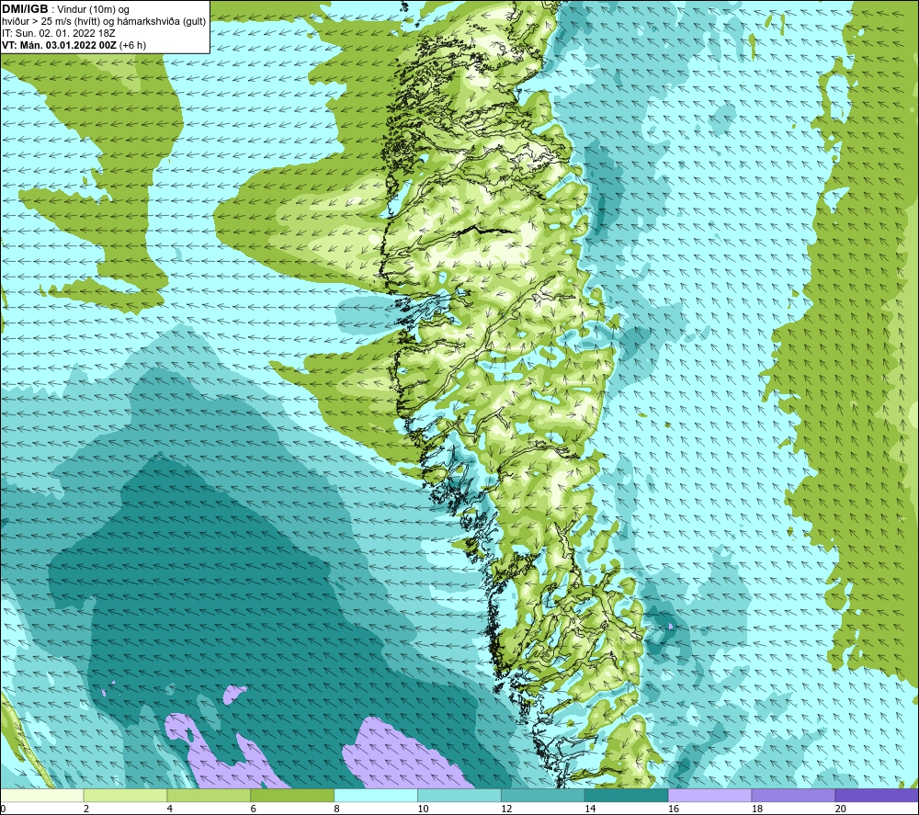This screenshot has width=919, height=815.
Task: Click the olive green 6–8 m/s scale swatch
Action: 292,795
